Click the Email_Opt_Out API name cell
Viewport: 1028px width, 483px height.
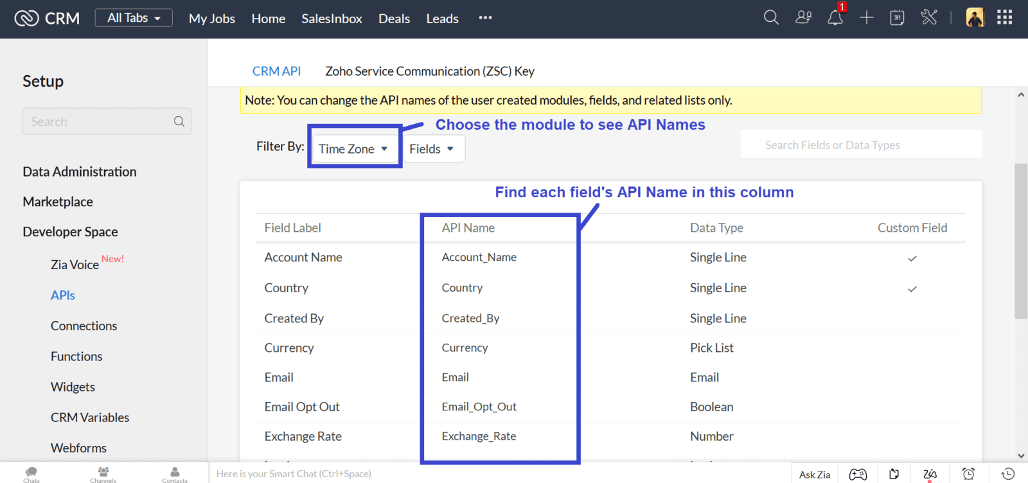pyautogui.click(x=479, y=407)
